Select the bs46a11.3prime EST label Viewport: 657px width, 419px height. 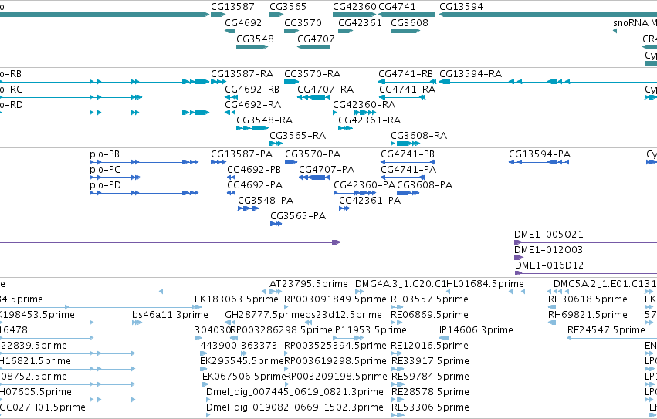(x=170, y=315)
